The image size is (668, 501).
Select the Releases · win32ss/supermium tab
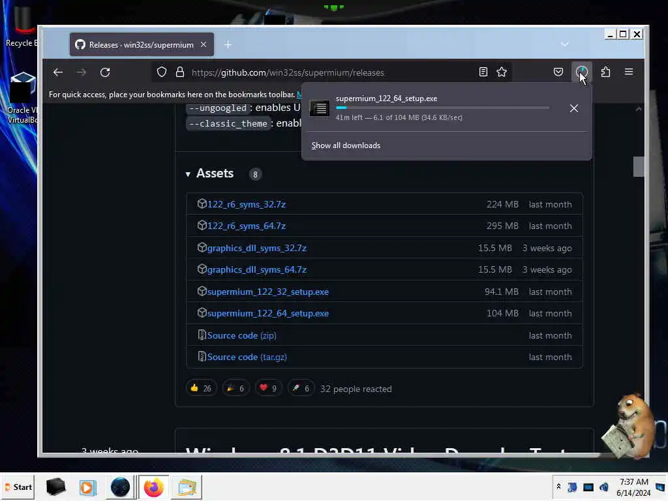click(x=142, y=45)
